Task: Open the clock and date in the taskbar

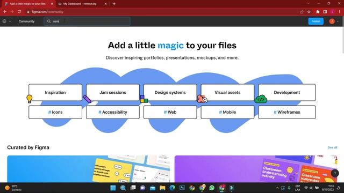Action: click(x=328, y=188)
